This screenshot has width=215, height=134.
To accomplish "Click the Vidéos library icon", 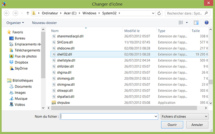I will (11, 104).
